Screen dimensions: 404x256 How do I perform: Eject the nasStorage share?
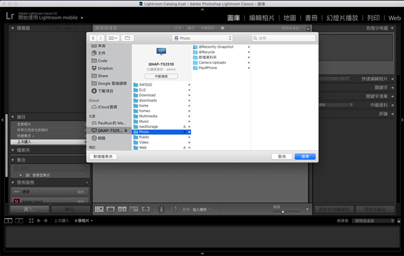pyautogui.click(x=184, y=127)
